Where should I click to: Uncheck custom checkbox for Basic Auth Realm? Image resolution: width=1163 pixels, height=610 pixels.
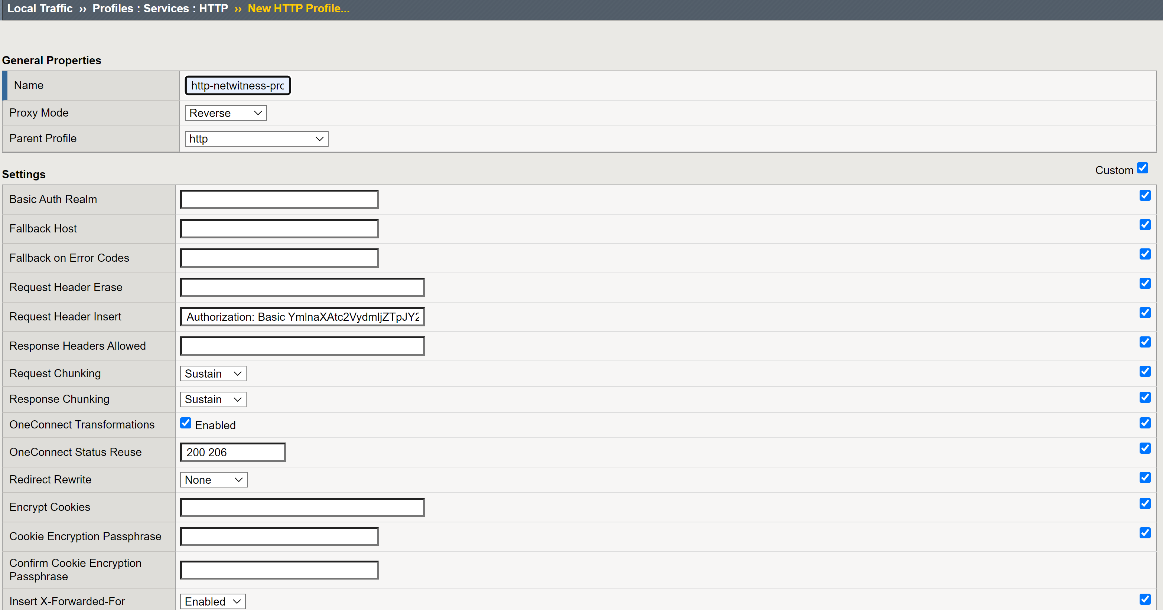click(x=1144, y=196)
